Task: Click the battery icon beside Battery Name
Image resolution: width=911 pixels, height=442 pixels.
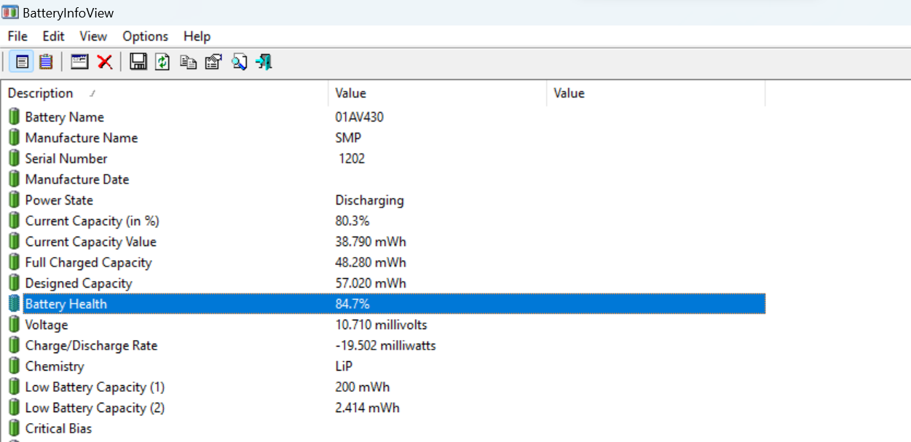Action: click(14, 117)
